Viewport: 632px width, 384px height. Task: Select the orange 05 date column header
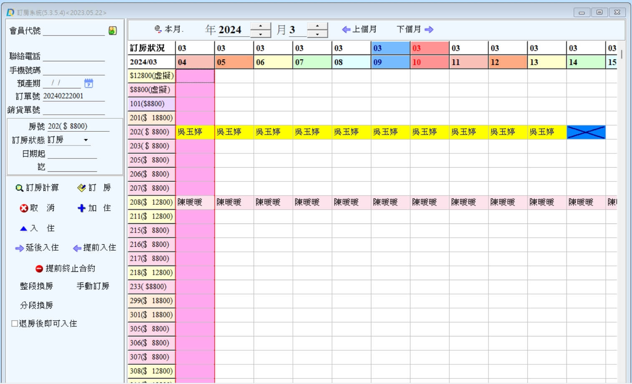point(234,62)
